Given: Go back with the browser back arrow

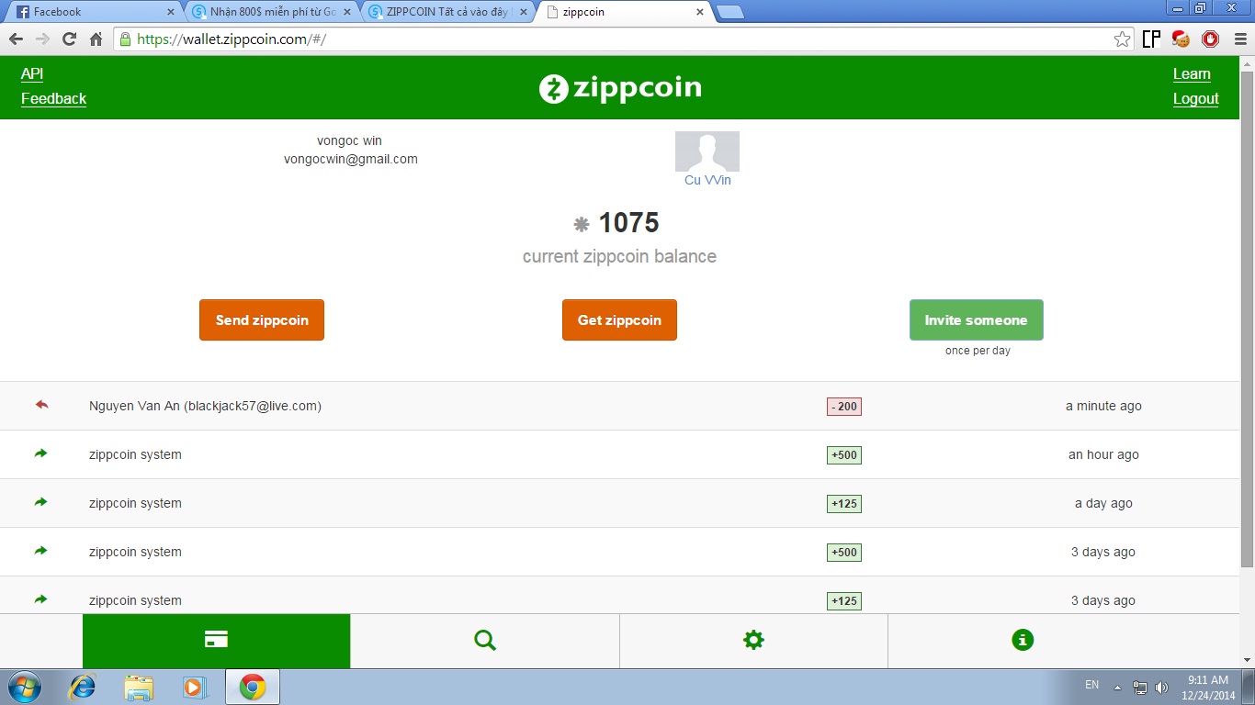Looking at the screenshot, I should [16, 39].
